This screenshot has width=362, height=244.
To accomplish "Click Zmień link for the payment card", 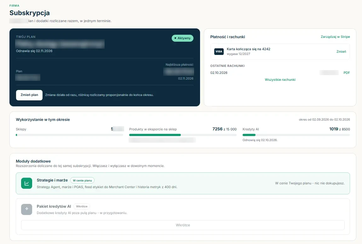I will pyautogui.click(x=341, y=51).
